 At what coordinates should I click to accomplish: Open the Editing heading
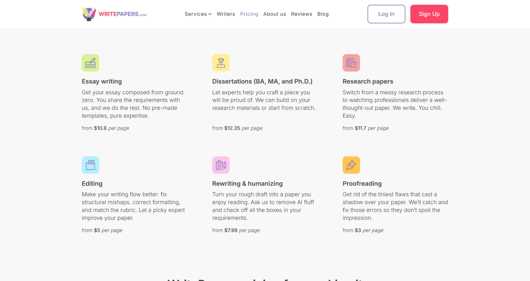[92, 184]
